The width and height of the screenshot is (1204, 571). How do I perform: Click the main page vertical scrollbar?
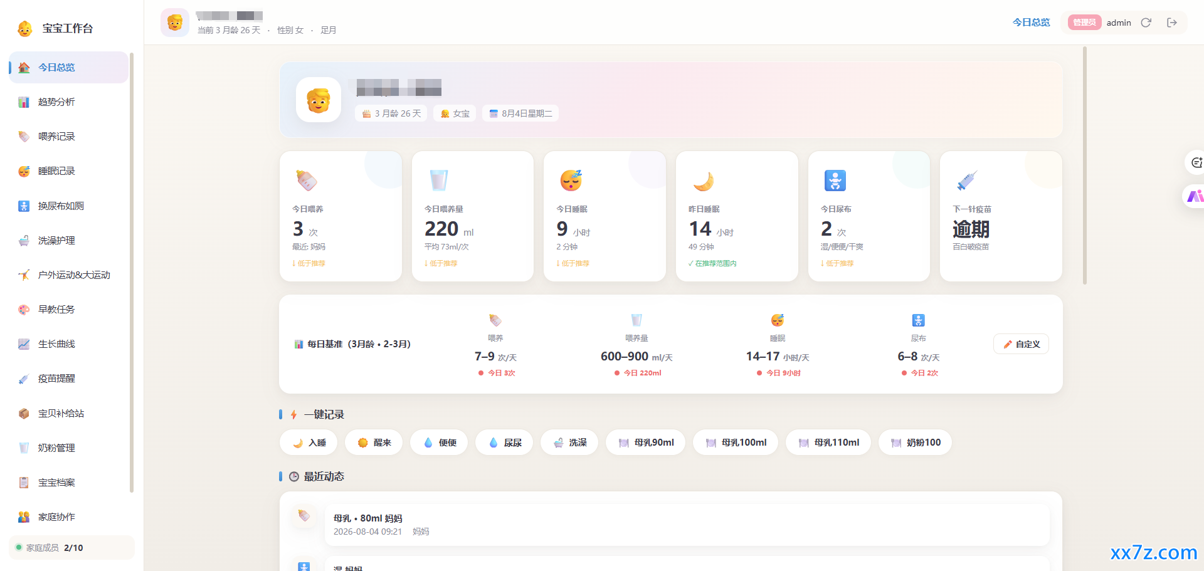[1084, 165]
